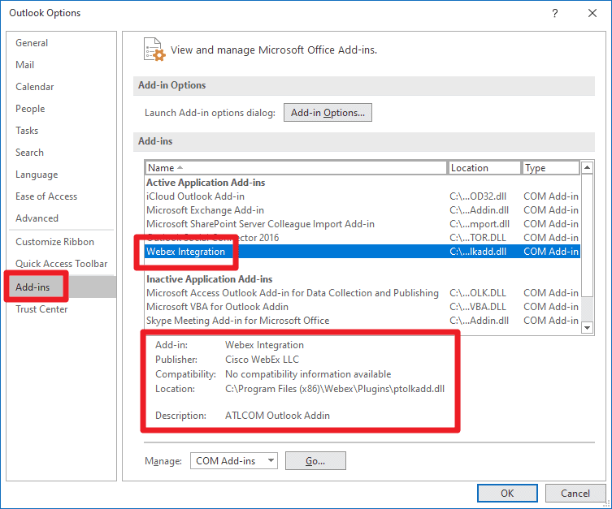Screen dimensions: 612x509
Task: Select the Webex Integration add-in row
Action: (x=362, y=252)
